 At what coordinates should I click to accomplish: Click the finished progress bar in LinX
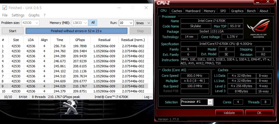77,31
